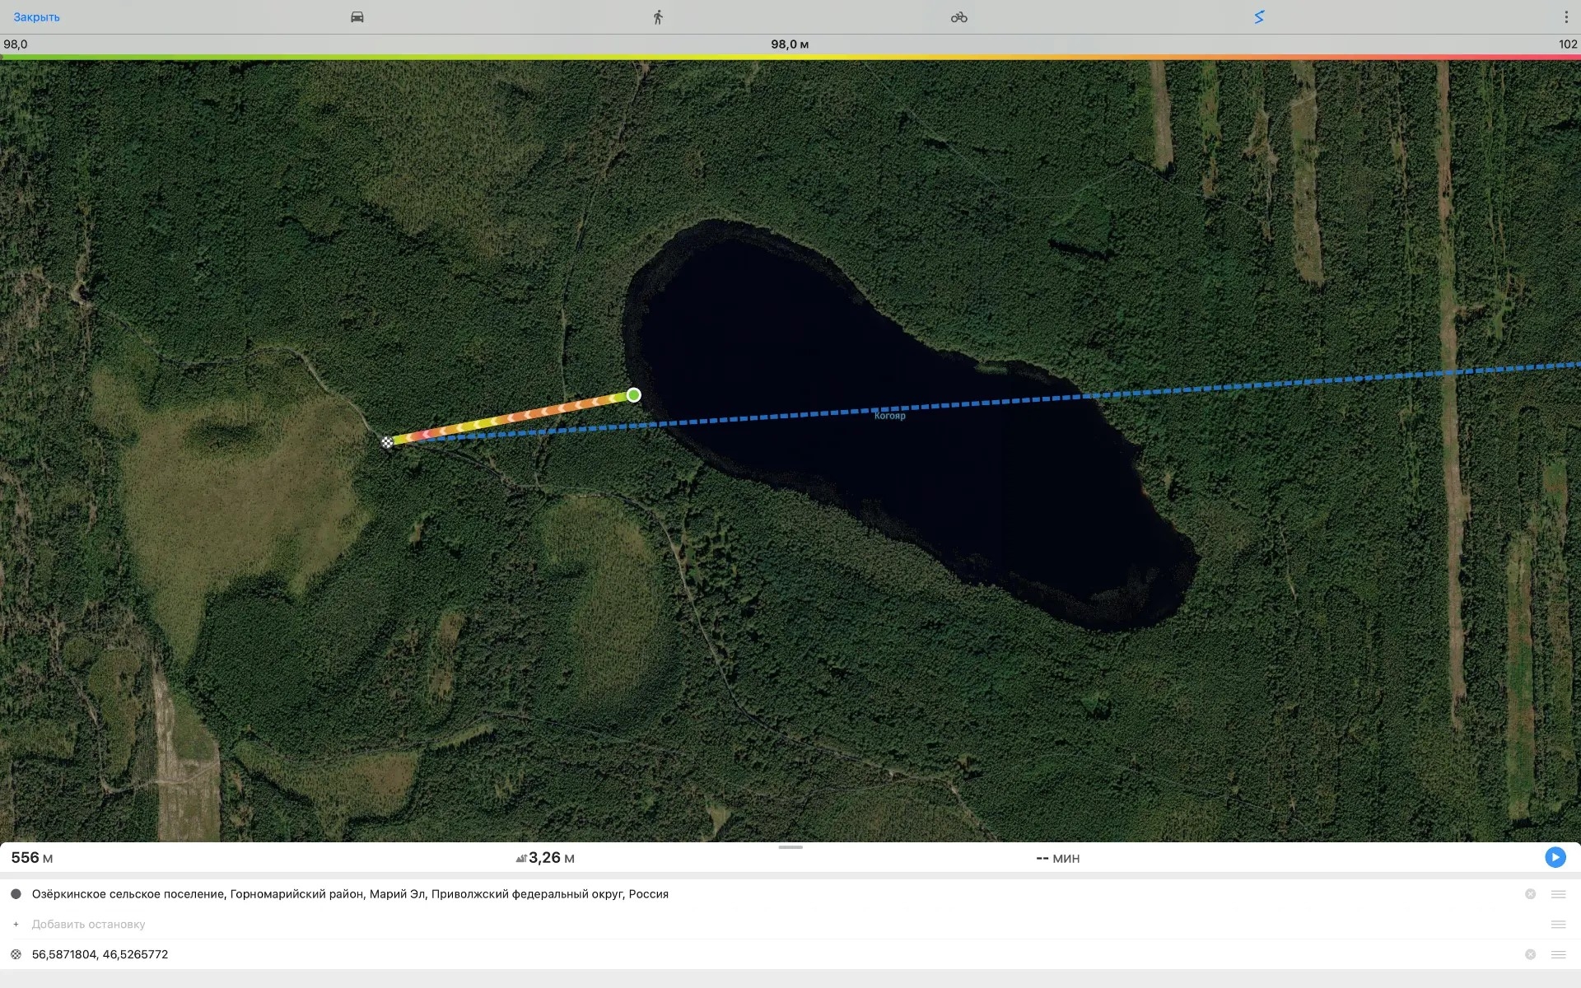This screenshot has width=1581, height=988.
Task: Click the elevation color gradient bar
Action: click(790, 57)
